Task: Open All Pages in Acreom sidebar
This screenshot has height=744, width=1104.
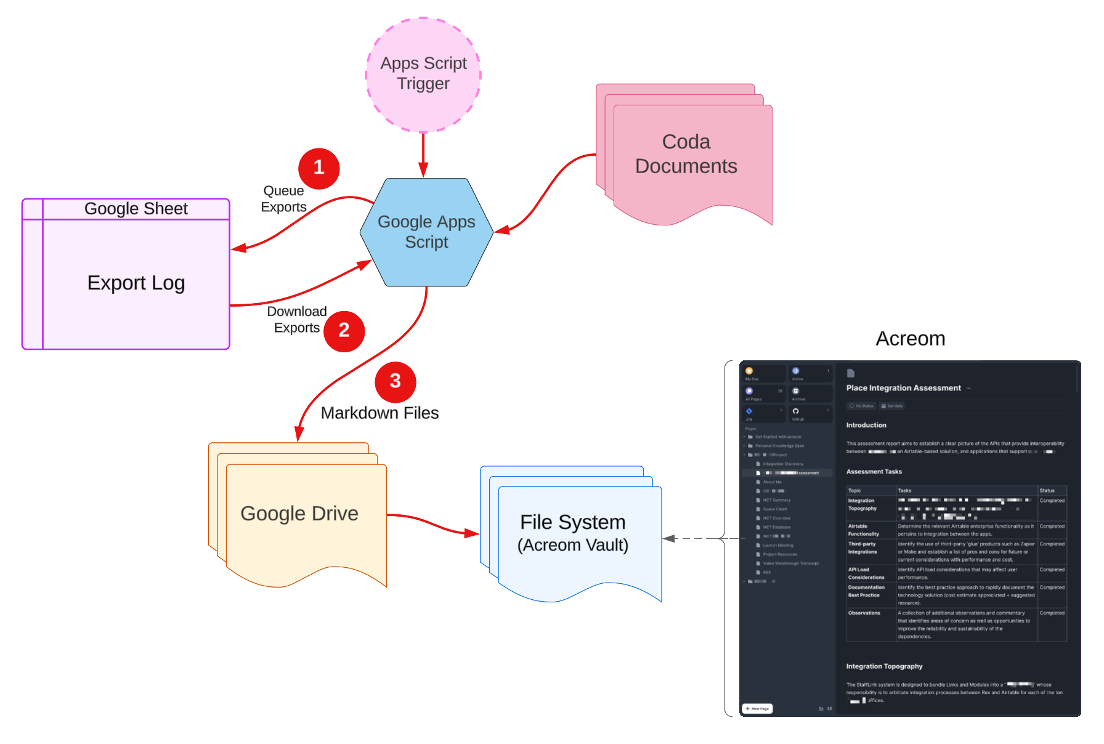Action: point(764,394)
